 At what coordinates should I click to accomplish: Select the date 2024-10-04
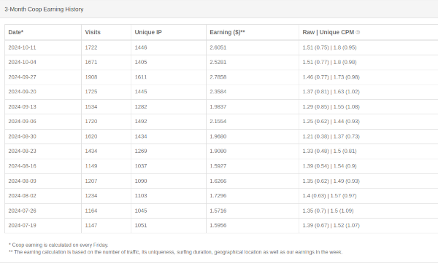coord(23,62)
